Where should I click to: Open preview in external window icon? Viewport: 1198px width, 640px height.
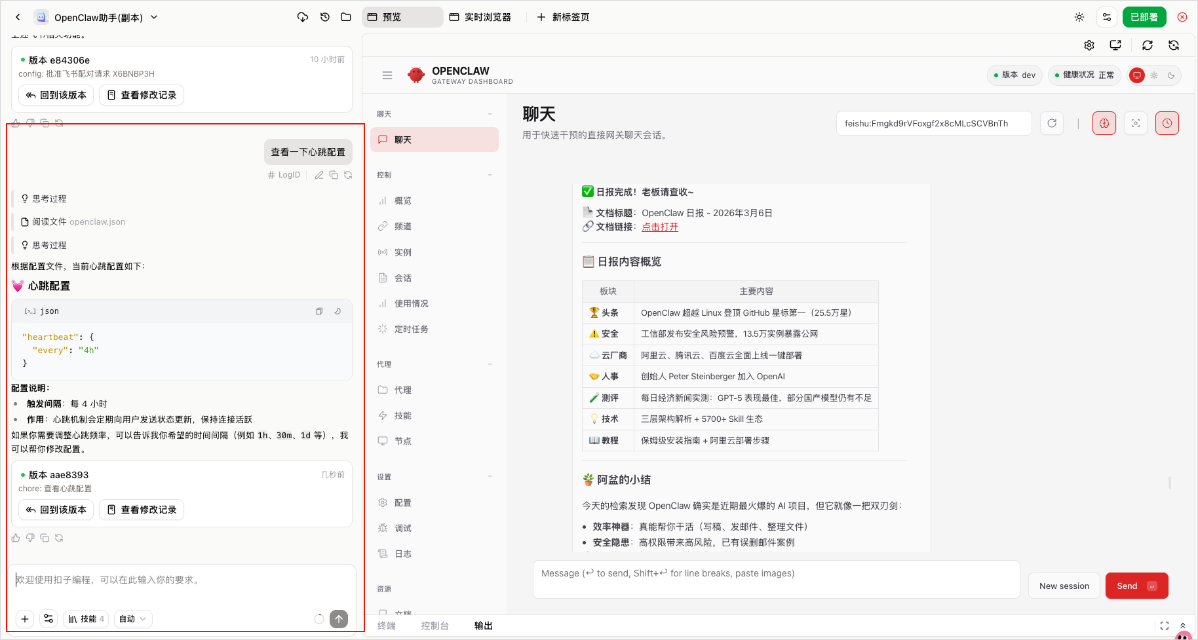[1115, 45]
